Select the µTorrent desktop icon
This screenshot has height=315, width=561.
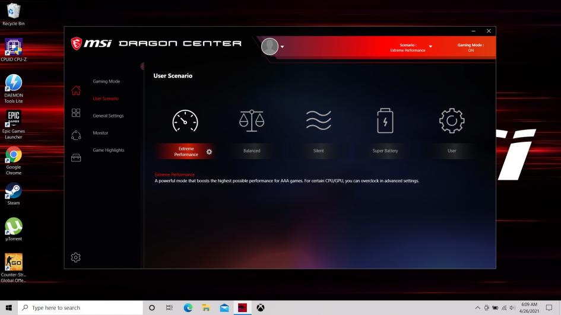(13, 230)
